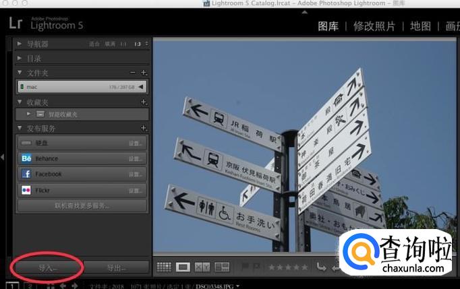Click the plus icon on 发布服务 panel
Image resolution: width=460 pixels, height=289 pixels.
pyautogui.click(x=144, y=128)
